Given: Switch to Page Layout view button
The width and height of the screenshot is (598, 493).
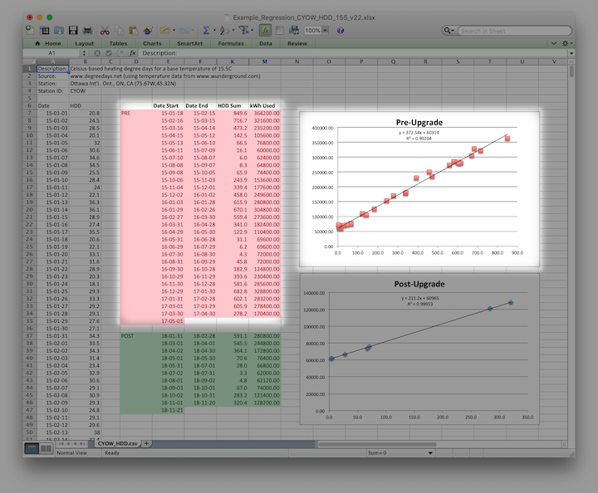Looking at the screenshot, I should pos(47,449).
